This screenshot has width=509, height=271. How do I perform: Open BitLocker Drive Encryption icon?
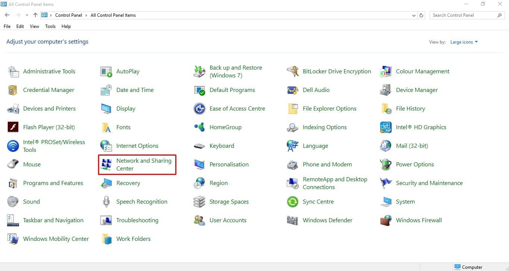[293, 71]
